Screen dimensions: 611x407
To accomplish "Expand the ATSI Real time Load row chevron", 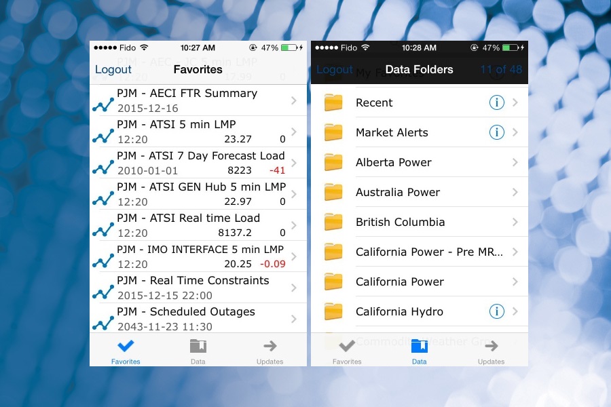I will click(x=294, y=225).
